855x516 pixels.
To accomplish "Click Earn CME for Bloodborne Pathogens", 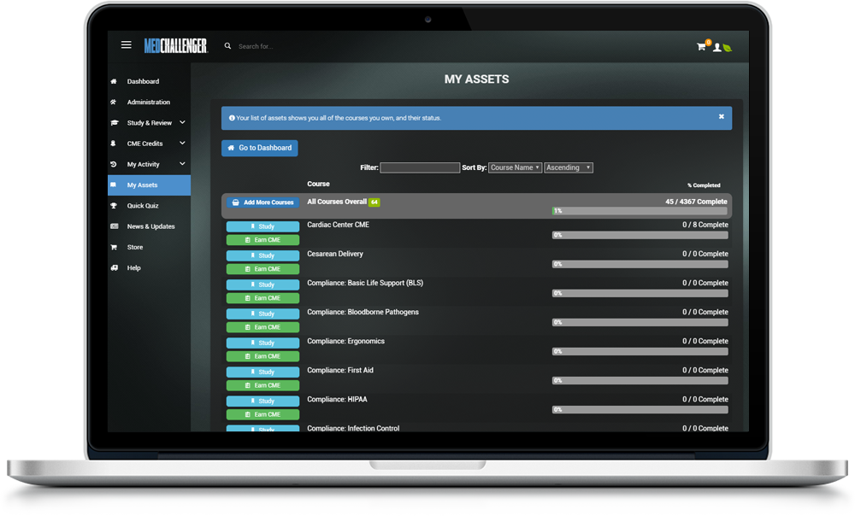I will pos(262,327).
